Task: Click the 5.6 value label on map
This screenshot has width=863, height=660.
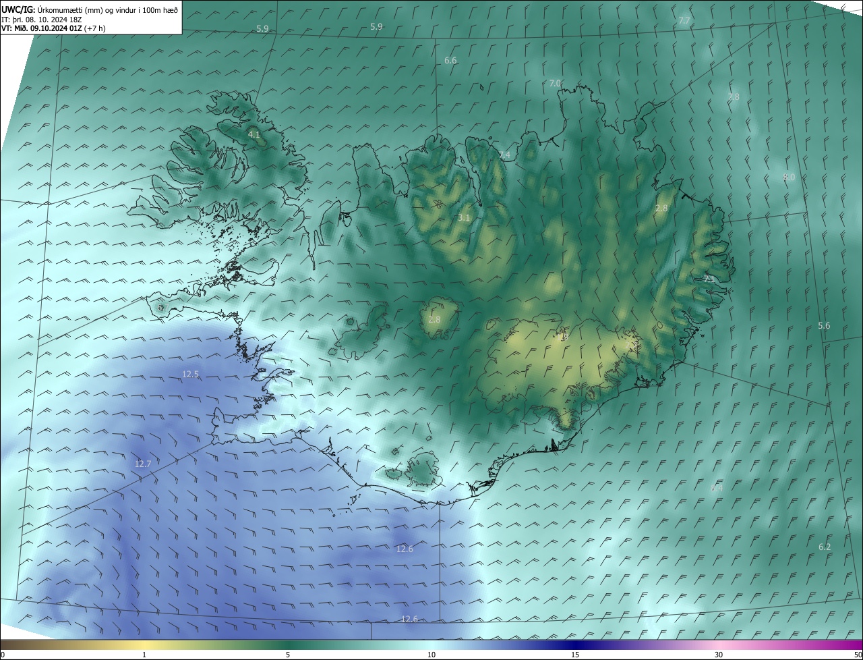Action: tap(824, 326)
